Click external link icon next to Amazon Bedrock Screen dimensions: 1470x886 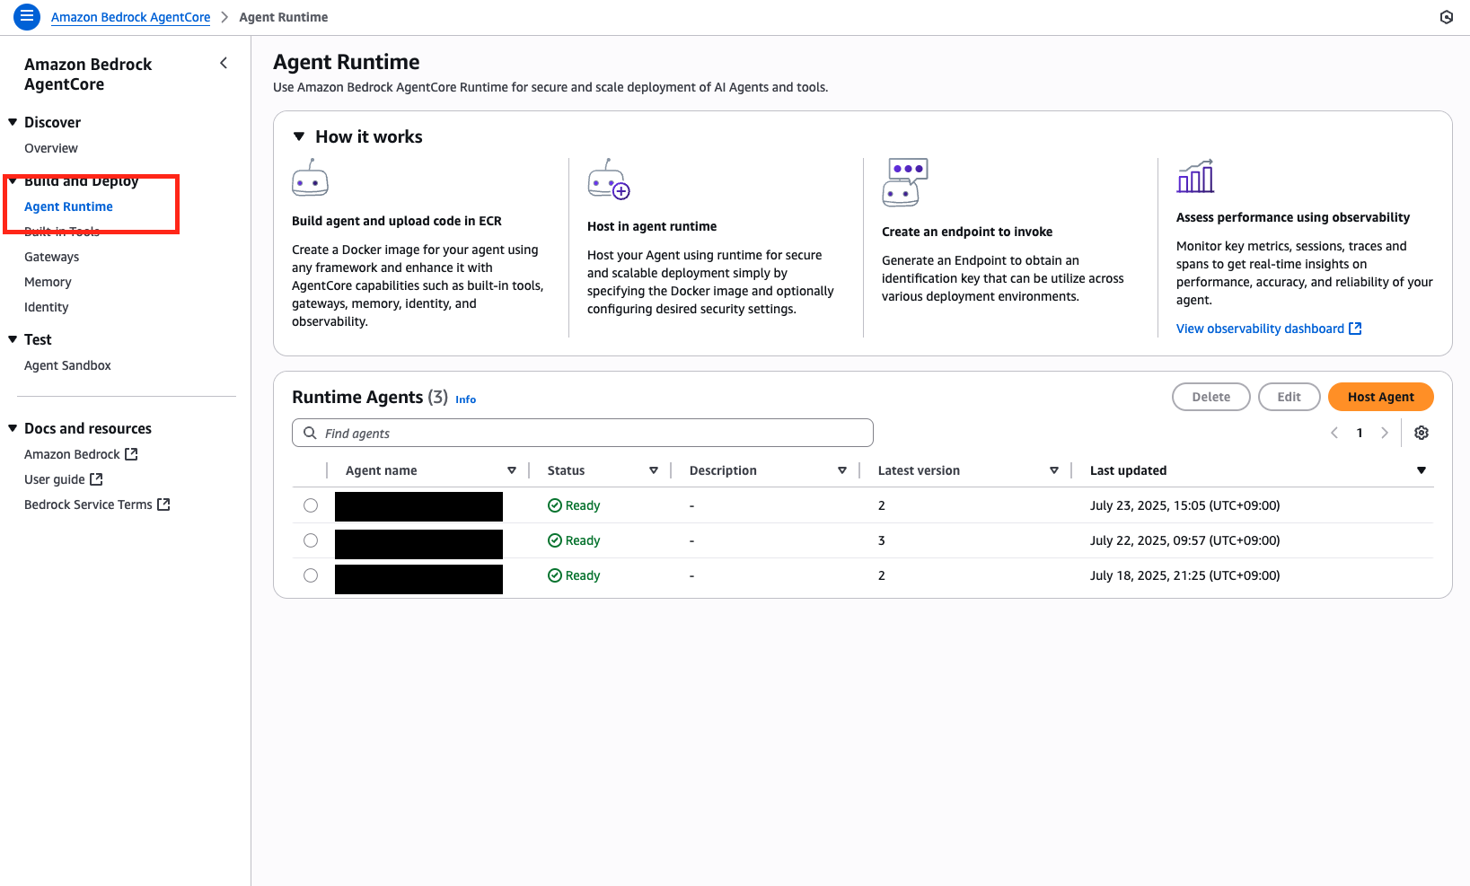click(x=131, y=454)
